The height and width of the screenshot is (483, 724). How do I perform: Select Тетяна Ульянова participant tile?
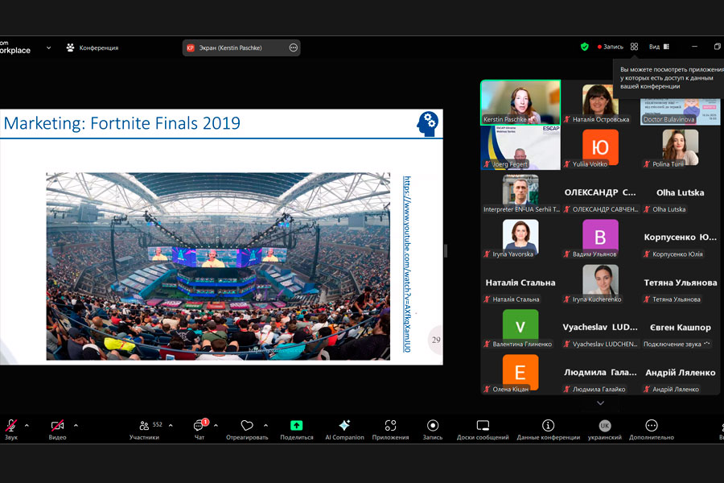click(680, 283)
